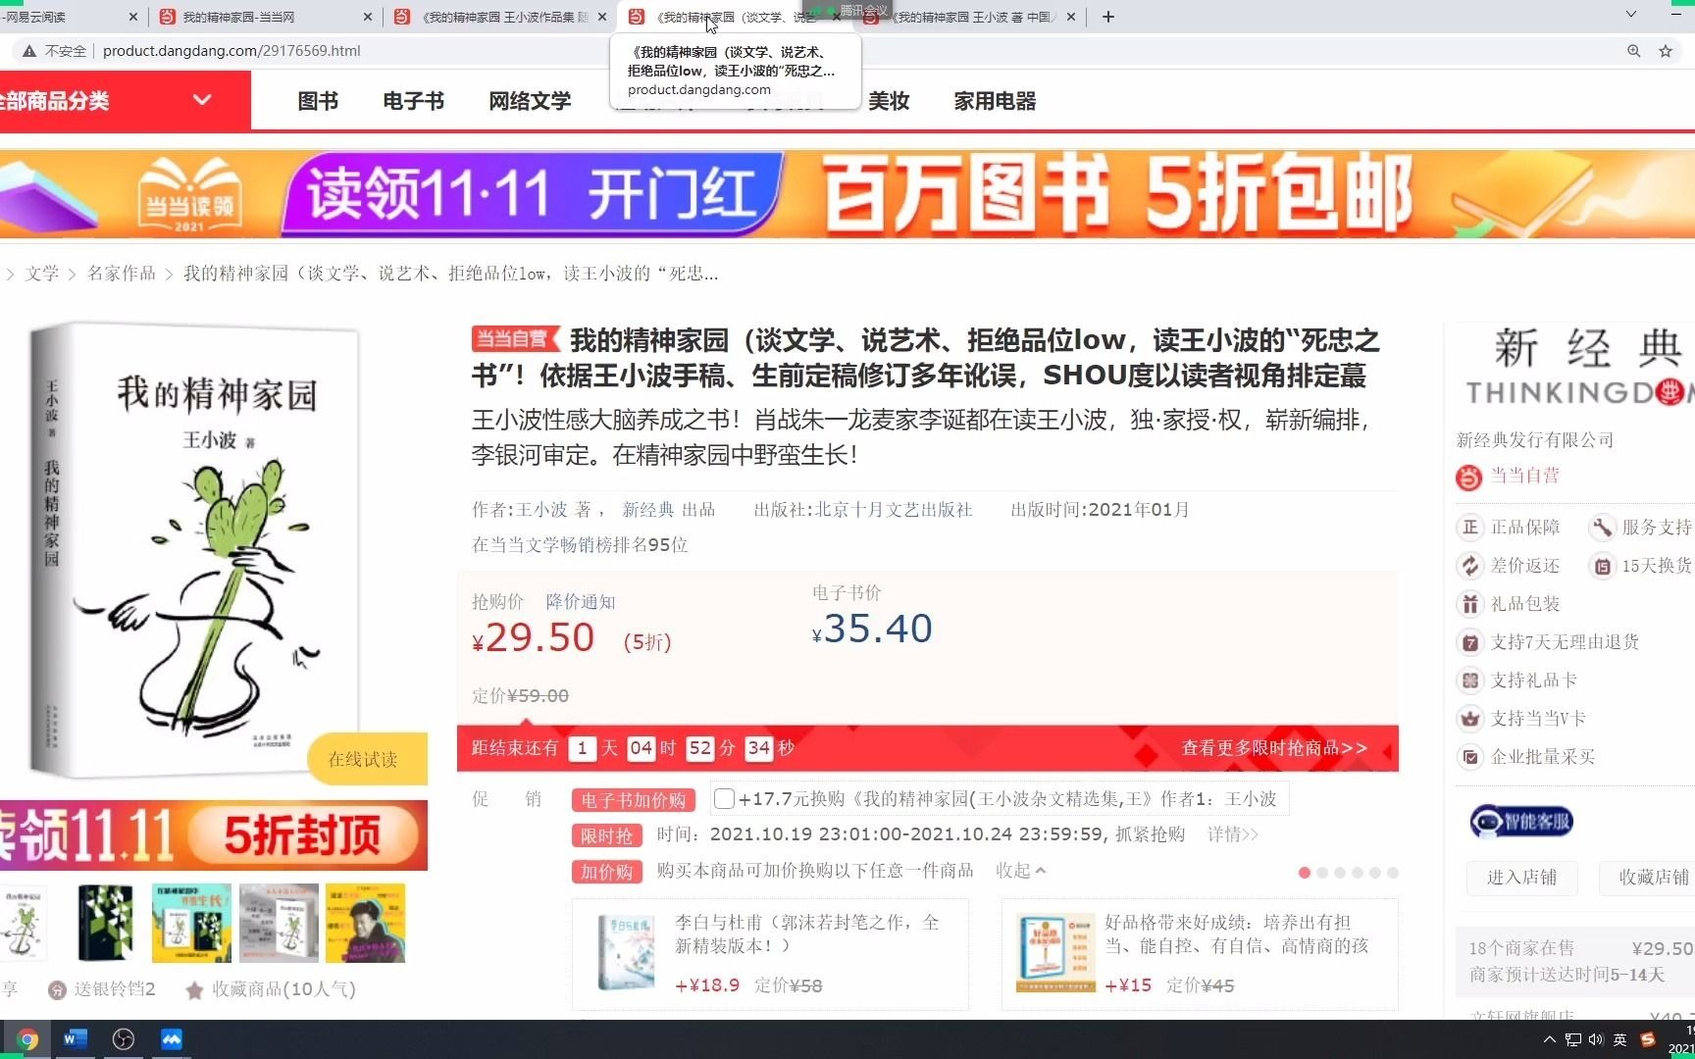Open author link 王小波

(x=542, y=510)
